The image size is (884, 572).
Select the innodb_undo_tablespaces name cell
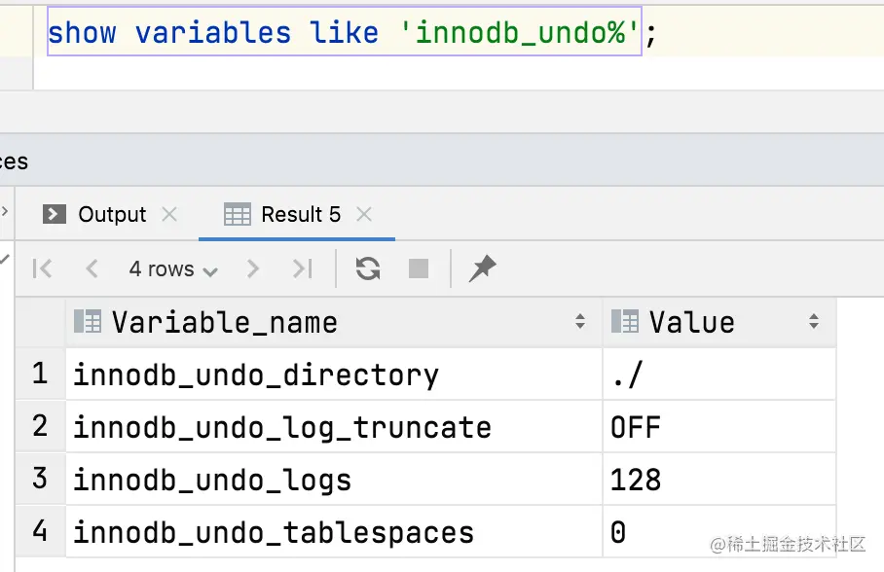point(273,532)
